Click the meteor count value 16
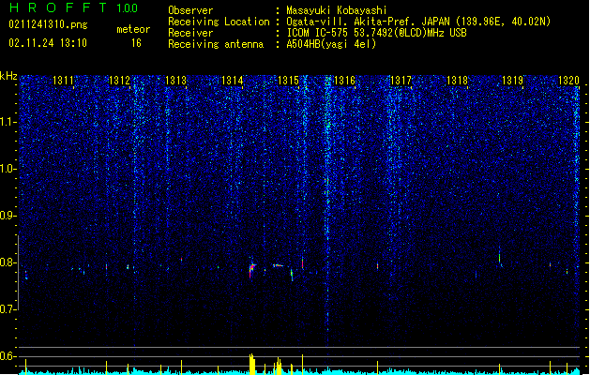The image size is (590, 375). 136,43
